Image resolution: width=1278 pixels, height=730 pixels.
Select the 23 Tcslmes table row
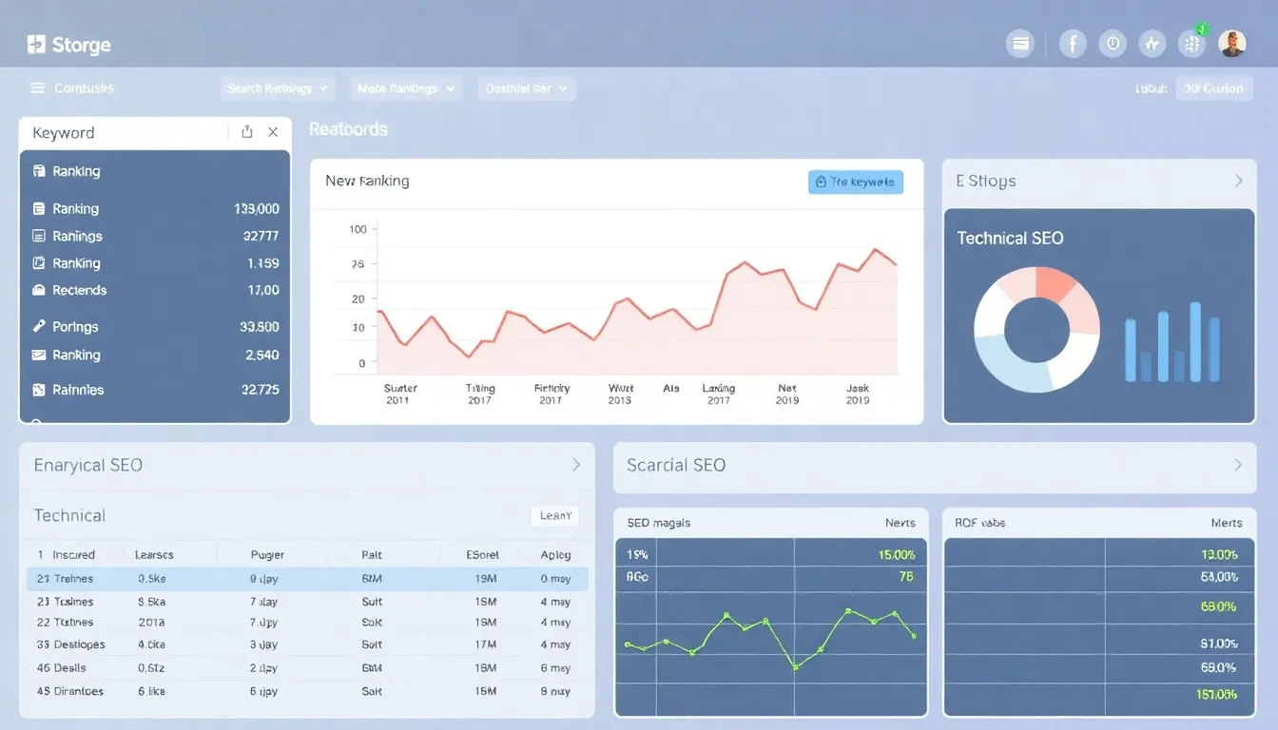[307, 602]
